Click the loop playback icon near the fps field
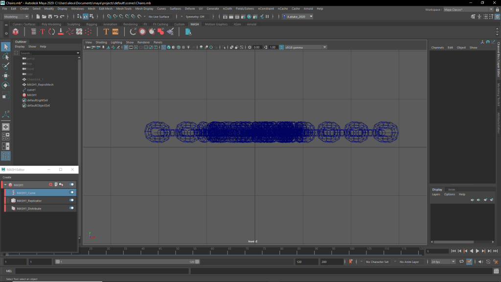This screenshot has height=282, width=501. (461, 262)
